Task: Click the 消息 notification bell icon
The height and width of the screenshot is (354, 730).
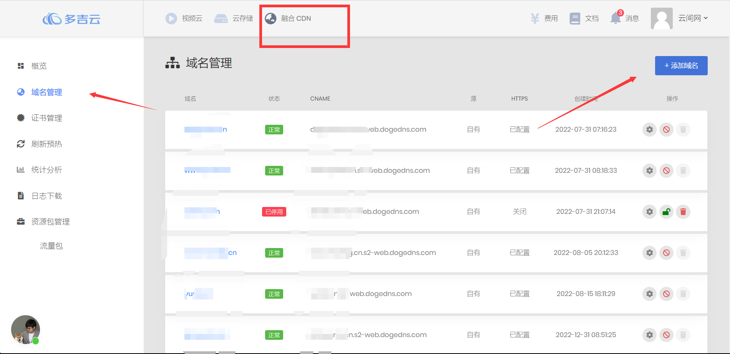Action: click(616, 18)
